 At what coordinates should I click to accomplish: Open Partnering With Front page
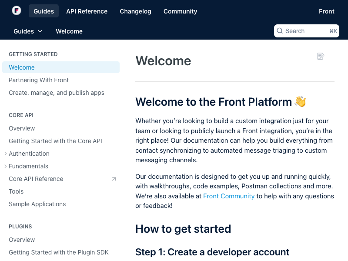pos(39,80)
